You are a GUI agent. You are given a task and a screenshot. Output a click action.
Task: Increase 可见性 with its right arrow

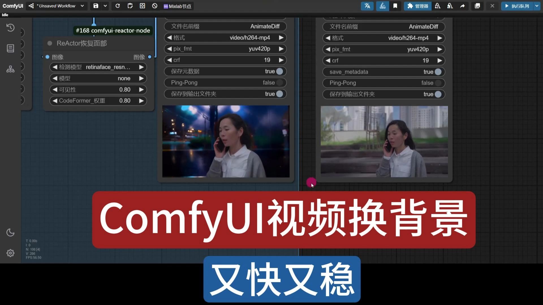[x=141, y=90]
